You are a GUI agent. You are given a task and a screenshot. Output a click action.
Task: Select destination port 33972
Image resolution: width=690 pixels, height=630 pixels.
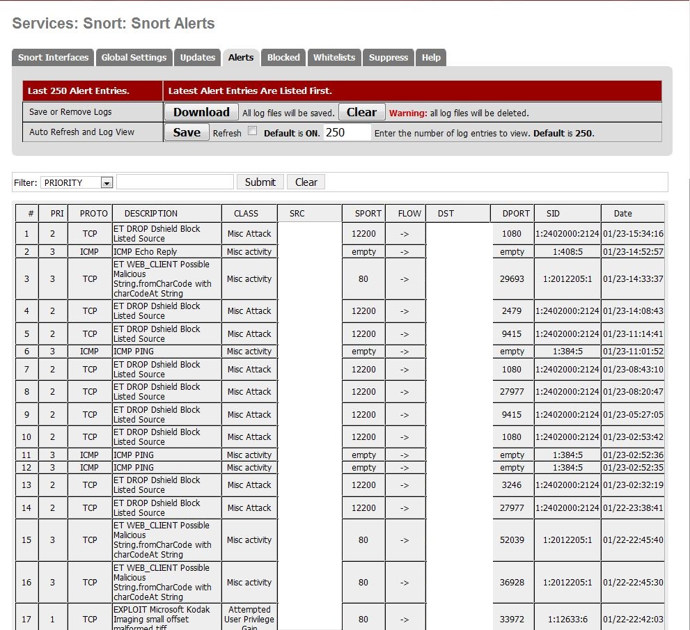[512, 620]
